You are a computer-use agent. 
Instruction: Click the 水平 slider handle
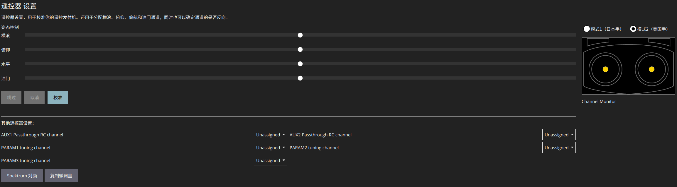300,64
